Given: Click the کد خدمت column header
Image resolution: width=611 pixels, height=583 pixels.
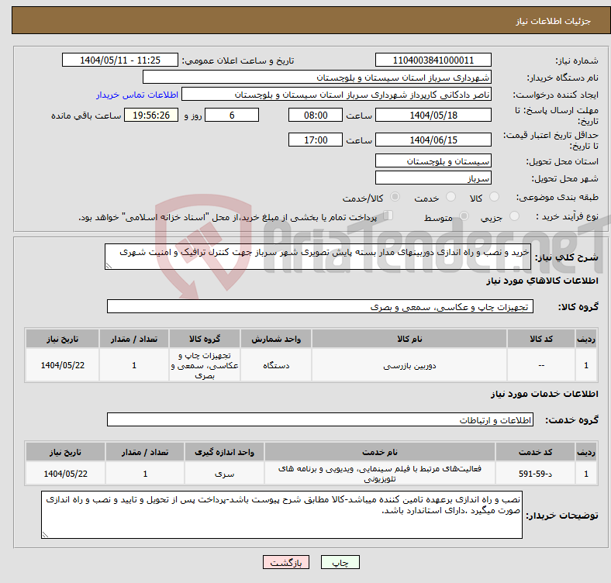Looking at the screenshot, I should (x=535, y=452).
